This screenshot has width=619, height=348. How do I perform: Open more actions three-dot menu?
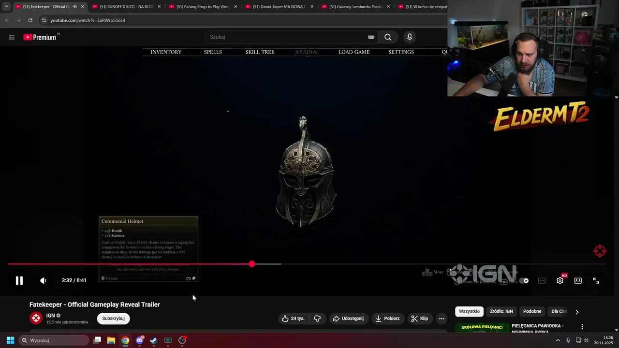pyautogui.click(x=442, y=319)
